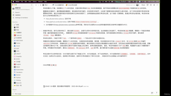Open page history clock icon
Image resolution: width=171 pixels, height=96 pixels.
[151, 5]
